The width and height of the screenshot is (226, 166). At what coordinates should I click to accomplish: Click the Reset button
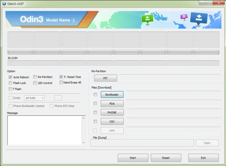(166, 158)
